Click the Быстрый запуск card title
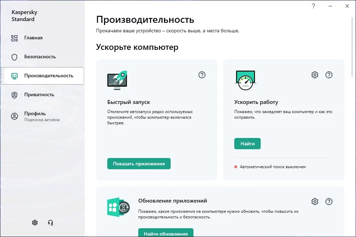Viewport: 356px width, 237px height. point(128,102)
